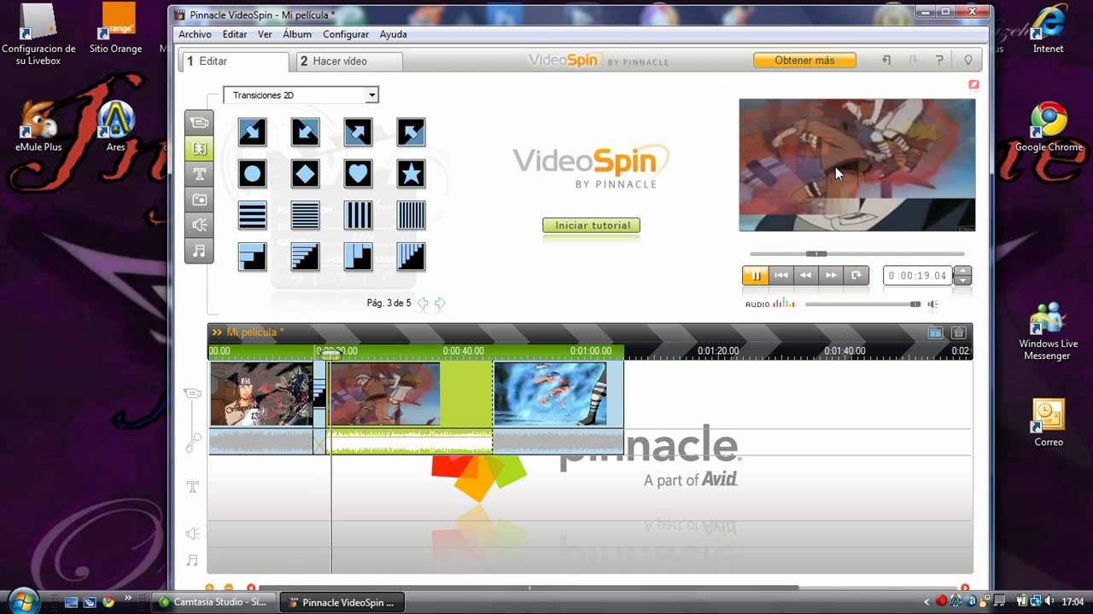Toggle loop playback button
Screen dimensions: 1093x614
pos(856,275)
